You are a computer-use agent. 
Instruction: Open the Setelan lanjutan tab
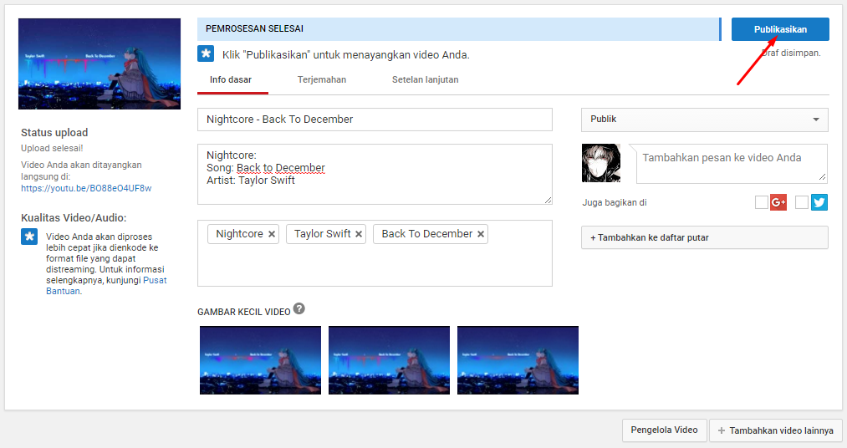[425, 80]
